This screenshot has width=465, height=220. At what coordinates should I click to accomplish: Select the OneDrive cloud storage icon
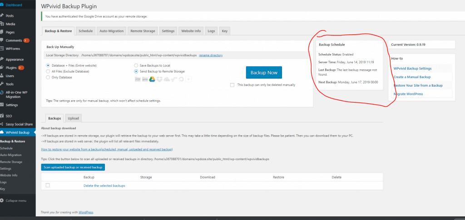click(167, 79)
